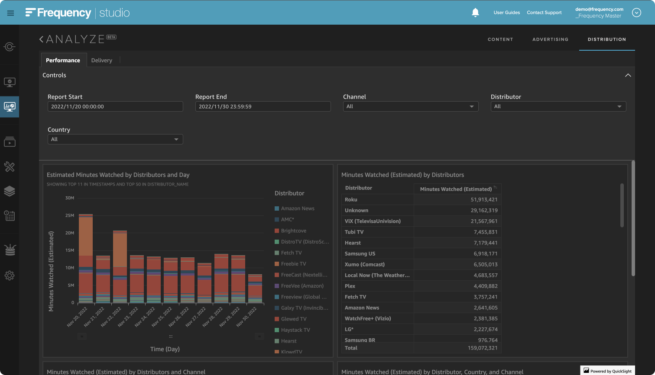Select Glewed TV in the chart legend
655x375 pixels.
coord(294,319)
